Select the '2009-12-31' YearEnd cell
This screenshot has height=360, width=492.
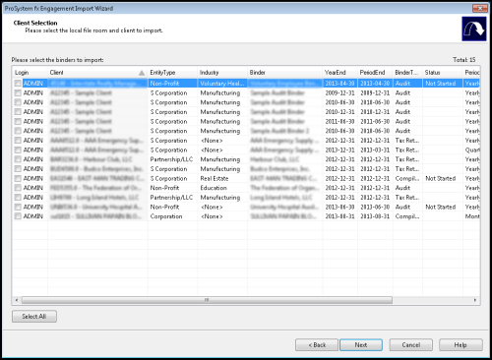339,93
